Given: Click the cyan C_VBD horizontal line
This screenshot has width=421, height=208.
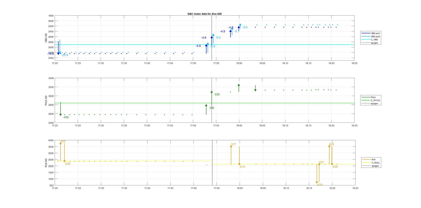Looking at the screenshot, I should click(x=204, y=45).
